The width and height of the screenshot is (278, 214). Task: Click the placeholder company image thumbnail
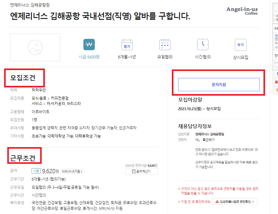click(x=35, y=47)
